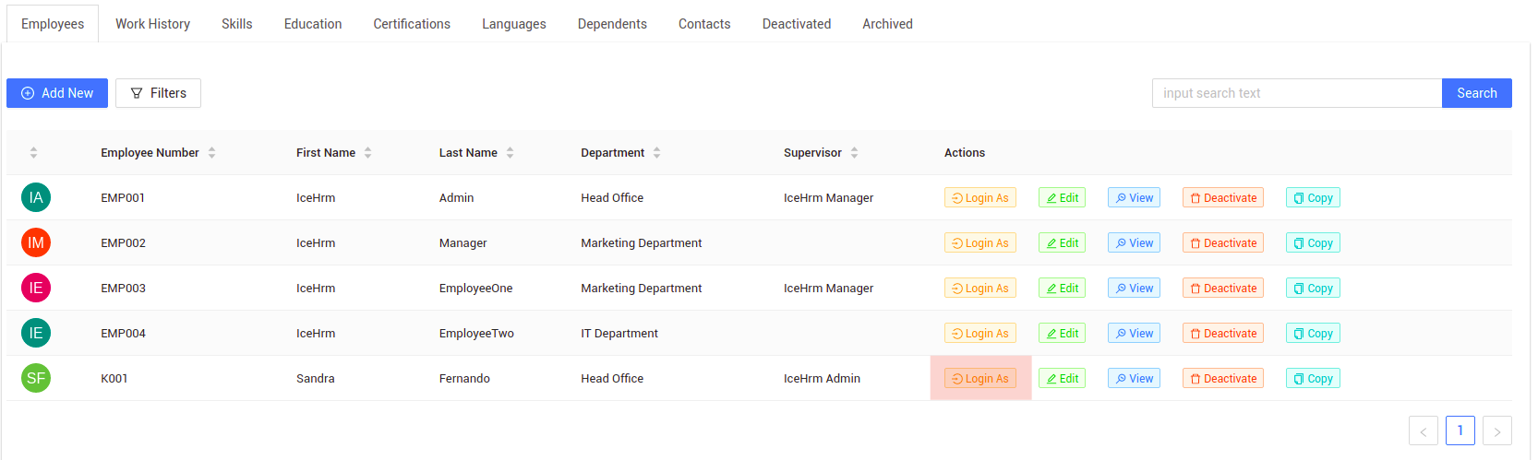This screenshot has height=460, width=1538.
Task: Open the Education tab
Action: [313, 24]
